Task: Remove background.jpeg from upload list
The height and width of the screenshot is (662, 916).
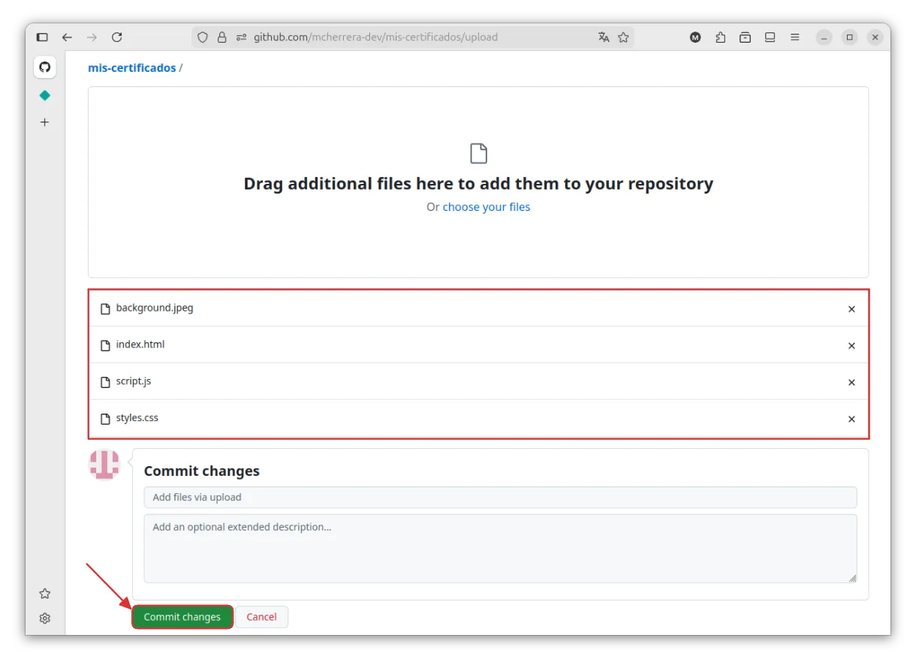Action: tap(851, 308)
